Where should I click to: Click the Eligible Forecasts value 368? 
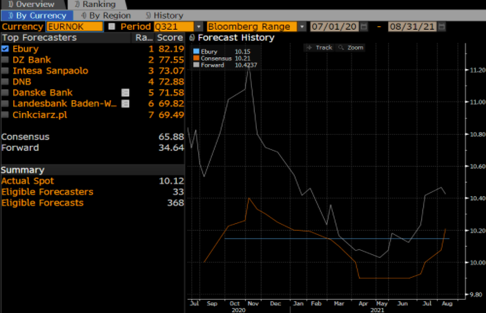(x=175, y=202)
